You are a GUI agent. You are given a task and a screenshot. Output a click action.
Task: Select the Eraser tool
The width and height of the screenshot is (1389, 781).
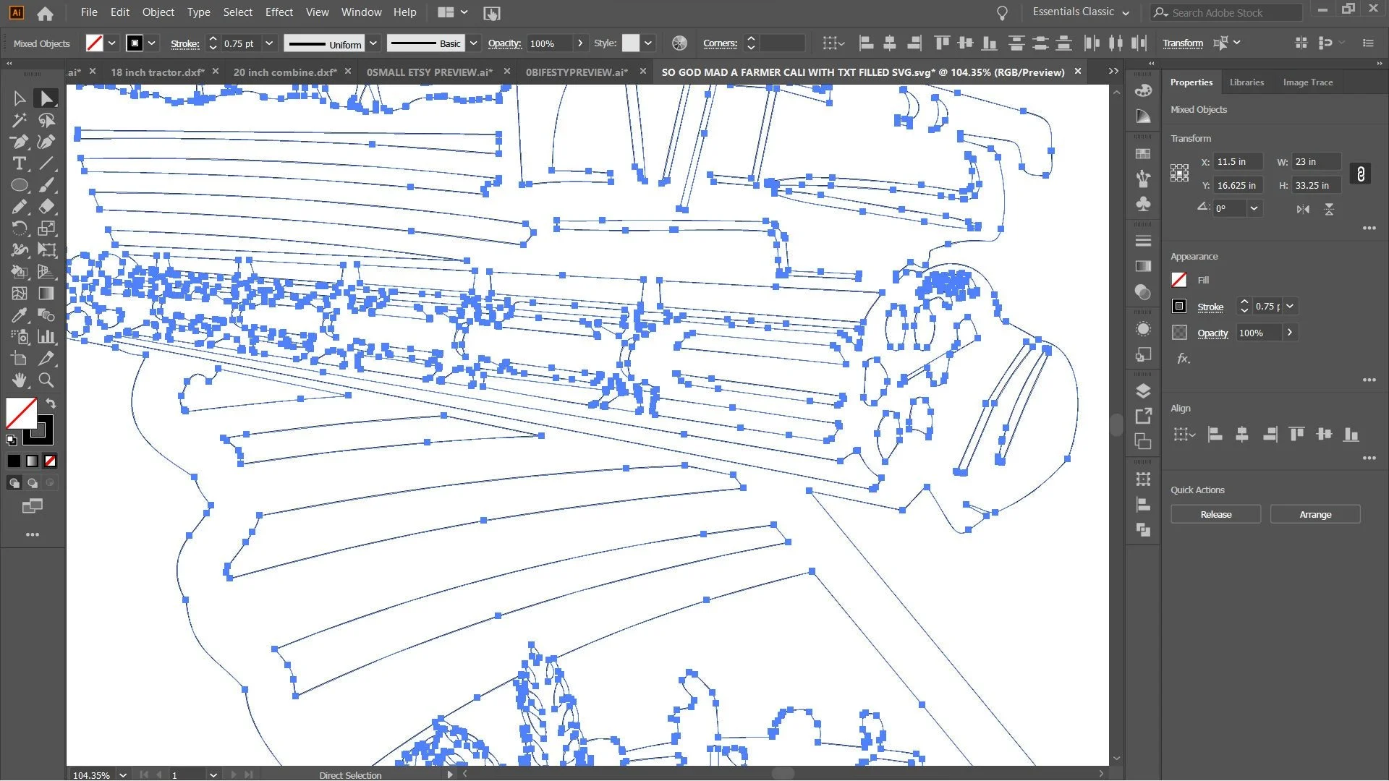(46, 207)
